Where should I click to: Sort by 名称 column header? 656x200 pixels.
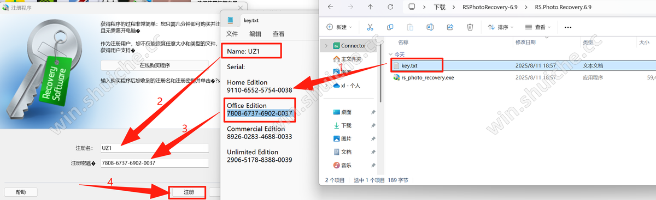pos(403,42)
